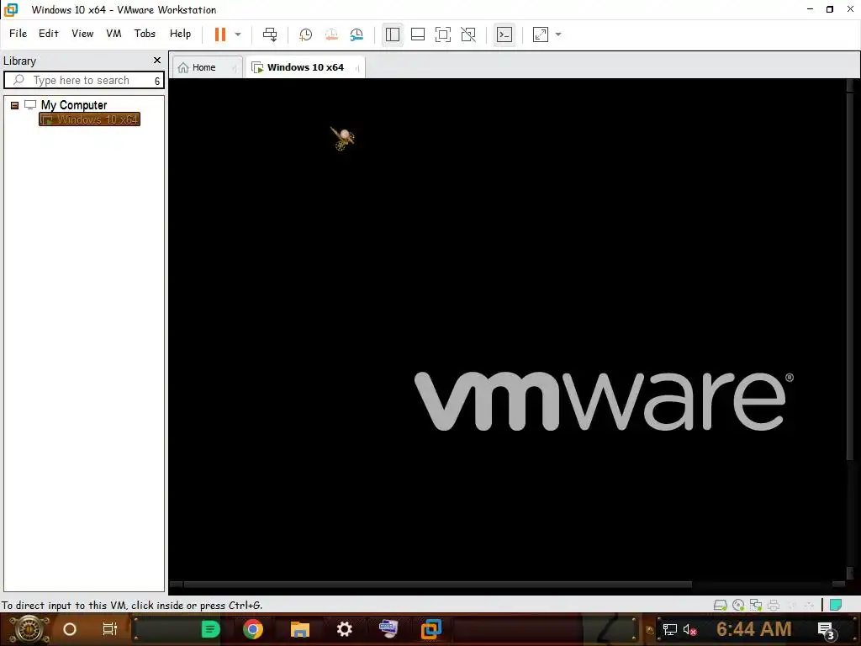Open the Help menu
This screenshot has width=861, height=646.
coord(180,34)
